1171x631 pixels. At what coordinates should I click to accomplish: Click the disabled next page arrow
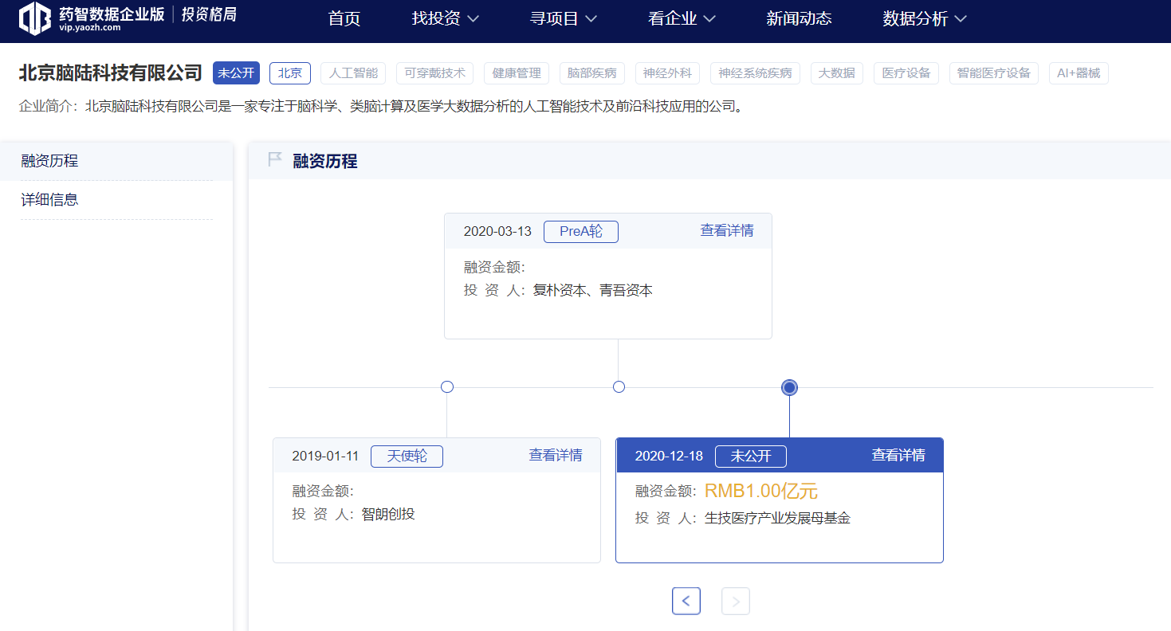point(736,601)
